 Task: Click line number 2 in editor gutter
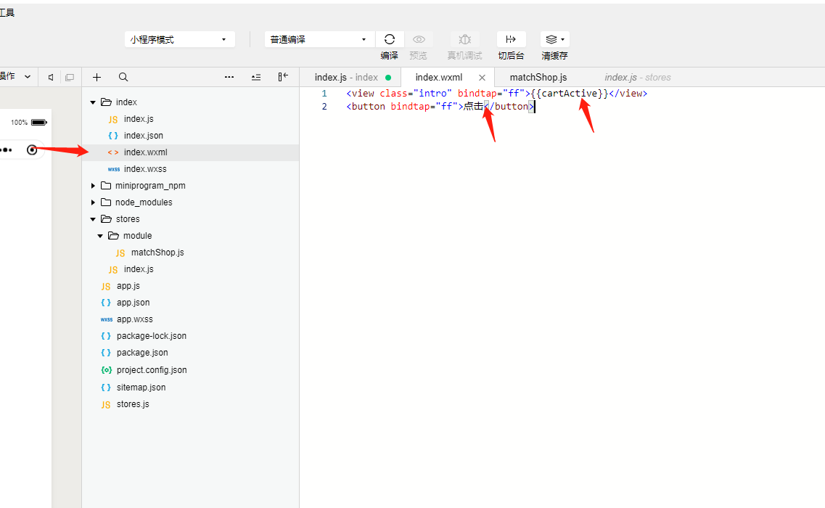coord(324,107)
